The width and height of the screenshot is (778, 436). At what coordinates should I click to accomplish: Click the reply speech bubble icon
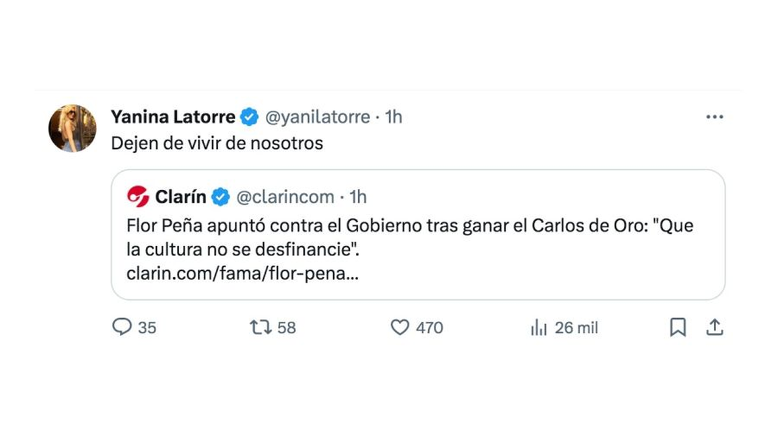(x=122, y=328)
